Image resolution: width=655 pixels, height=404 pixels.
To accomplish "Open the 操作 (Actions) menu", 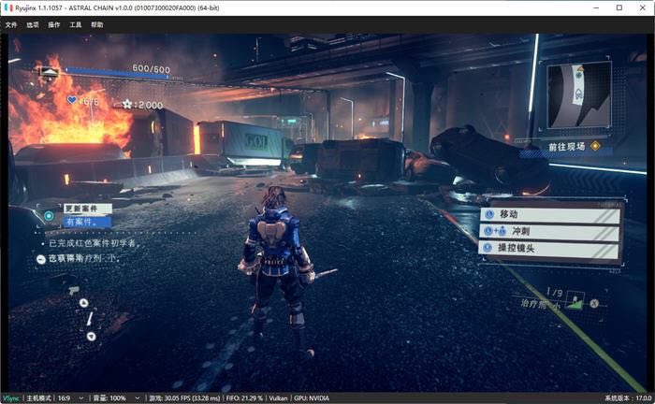I will 54,24.
